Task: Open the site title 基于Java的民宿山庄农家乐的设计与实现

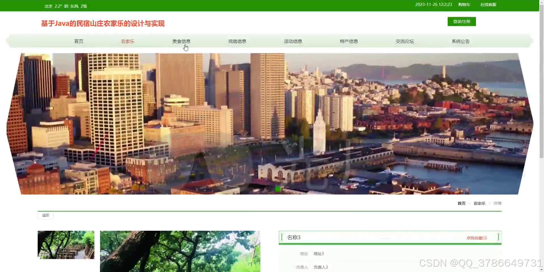Action: 103,24
